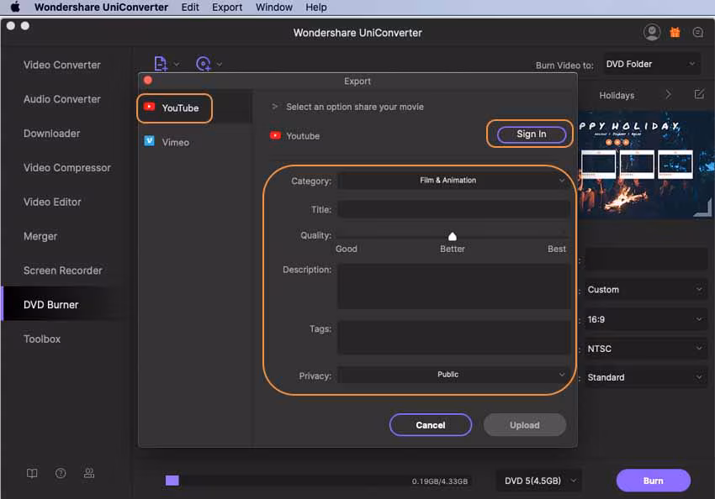Screen dimensions: 715x499
Task: Click the Cancel button
Action: click(431, 425)
